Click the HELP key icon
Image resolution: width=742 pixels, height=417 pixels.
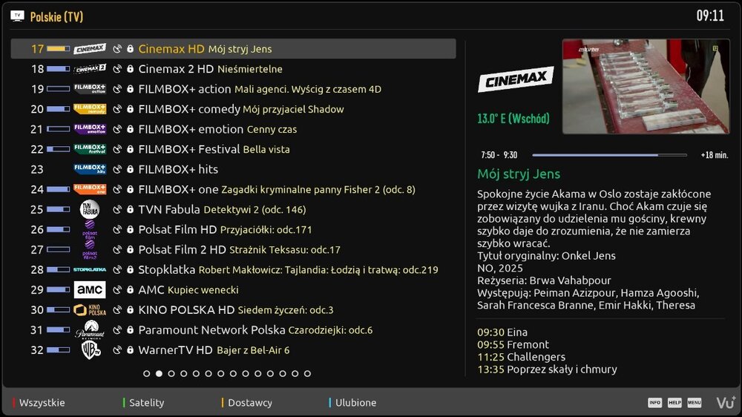674,403
